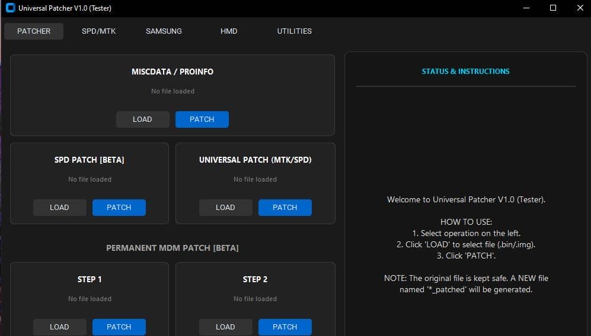Click PATCH in the STEP 2 card
The image size is (591, 336).
point(285,327)
